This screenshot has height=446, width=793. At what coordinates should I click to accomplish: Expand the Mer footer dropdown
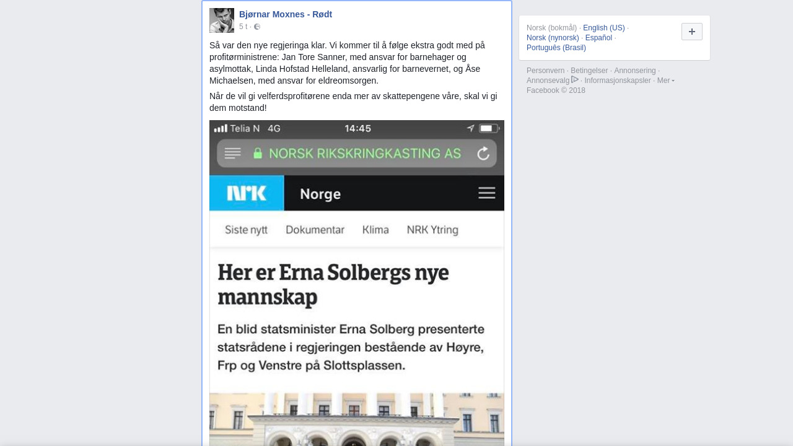pos(665,81)
